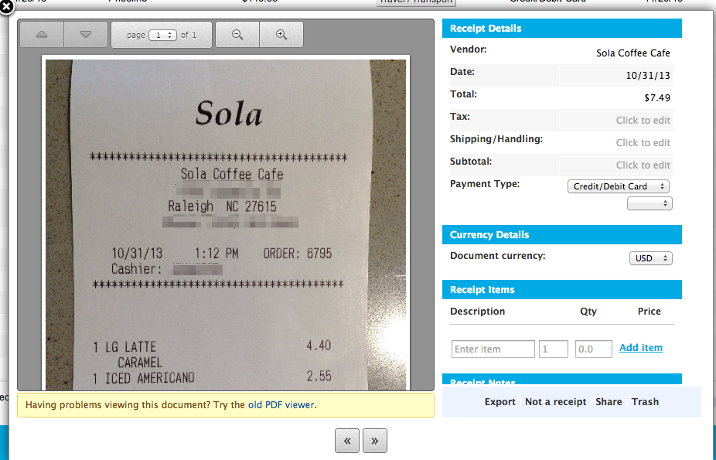Select the Currency Details section header
This screenshot has width=716, height=460.
tap(561, 234)
